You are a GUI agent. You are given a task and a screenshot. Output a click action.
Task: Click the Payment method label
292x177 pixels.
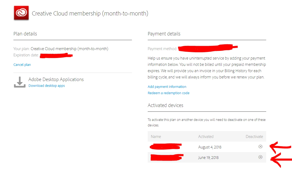(x=162, y=49)
